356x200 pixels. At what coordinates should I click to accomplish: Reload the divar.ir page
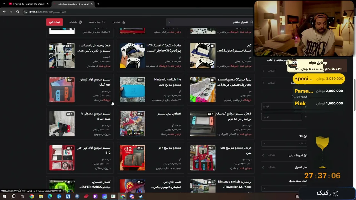point(18,12)
